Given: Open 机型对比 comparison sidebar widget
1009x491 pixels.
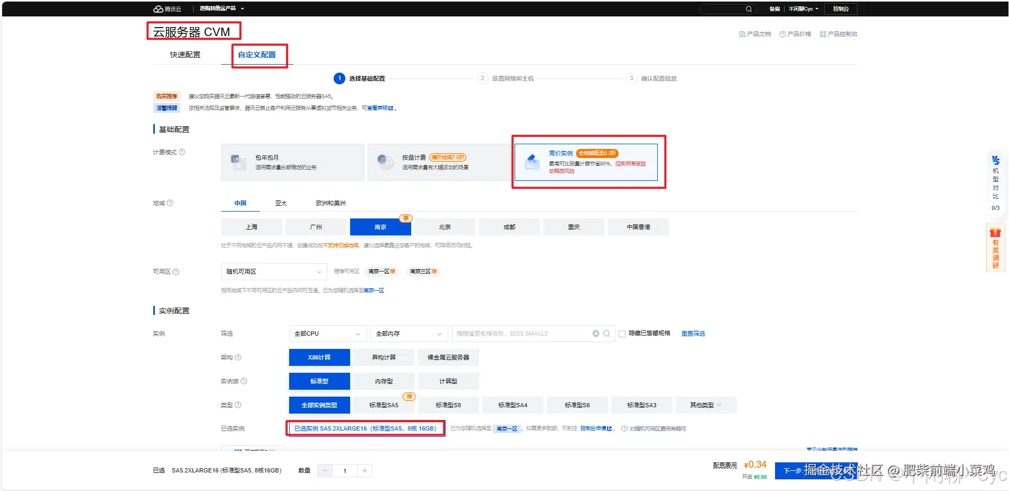Looking at the screenshot, I should coord(995,183).
